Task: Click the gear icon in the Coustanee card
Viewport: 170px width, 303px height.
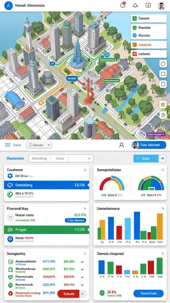Action: click(x=10, y=176)
